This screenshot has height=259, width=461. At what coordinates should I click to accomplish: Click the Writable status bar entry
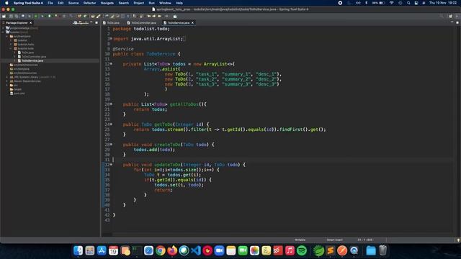(x=300, y=240)
